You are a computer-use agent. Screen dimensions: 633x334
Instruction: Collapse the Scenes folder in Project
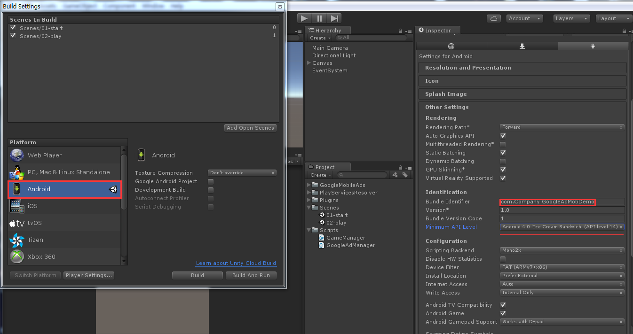[309, 208]
